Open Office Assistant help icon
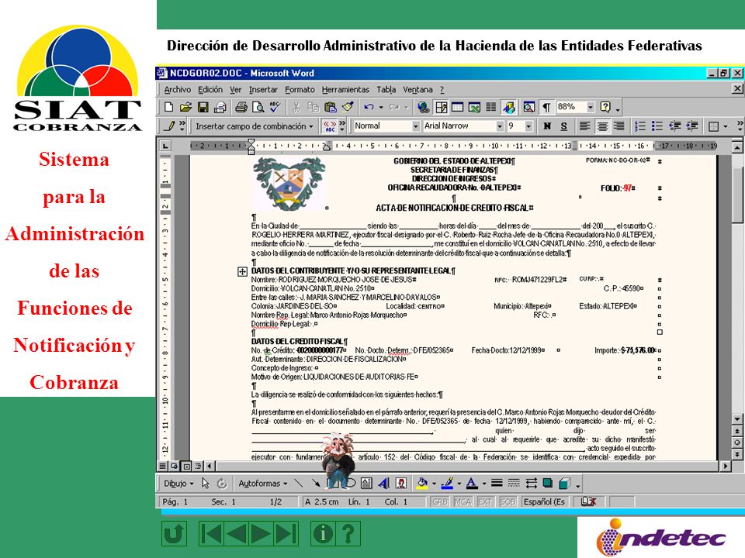Screen dimensions: 745x558 tap(605, 107)
